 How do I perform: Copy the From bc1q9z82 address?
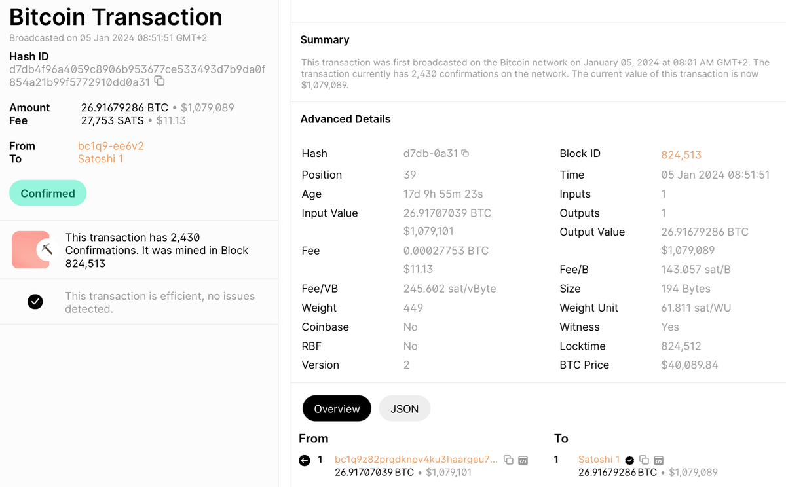508,460
